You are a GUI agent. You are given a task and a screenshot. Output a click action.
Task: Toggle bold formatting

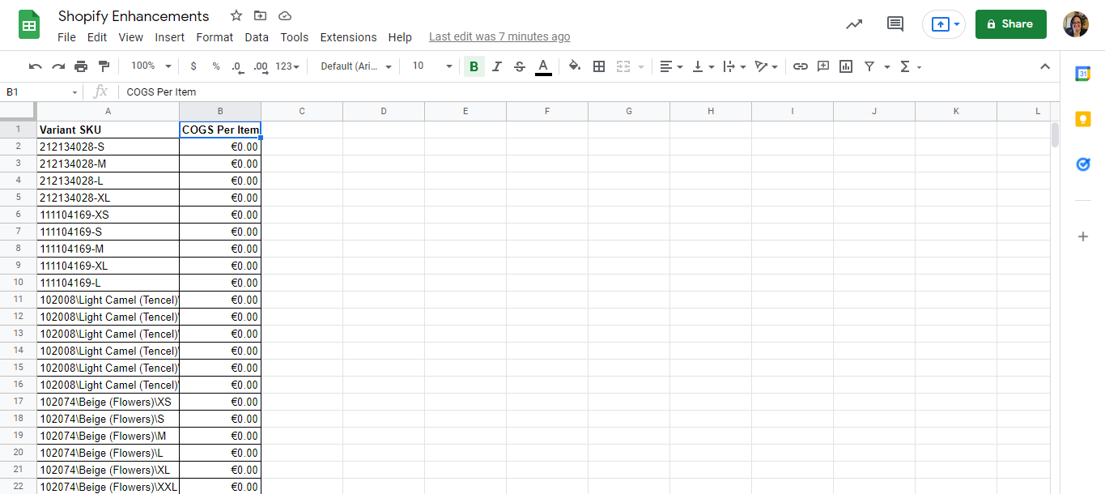tap(474, 66)
